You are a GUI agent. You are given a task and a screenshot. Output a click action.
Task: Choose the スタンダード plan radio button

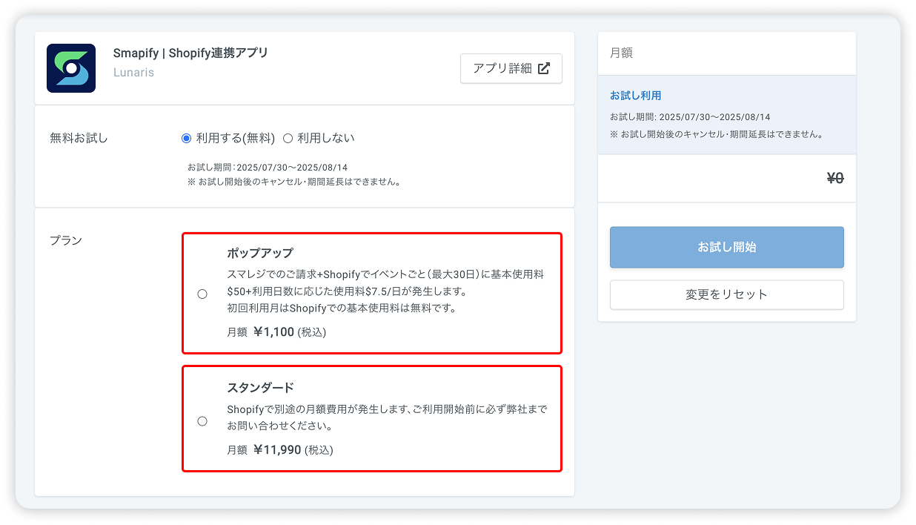click(x=202, y=420)
